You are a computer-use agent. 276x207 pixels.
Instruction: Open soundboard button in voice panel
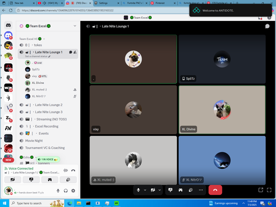(68, 179)
